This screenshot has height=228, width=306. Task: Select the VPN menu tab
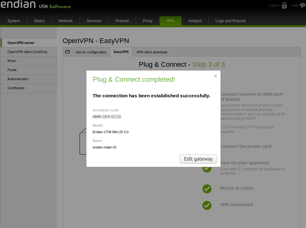point(170,21)
